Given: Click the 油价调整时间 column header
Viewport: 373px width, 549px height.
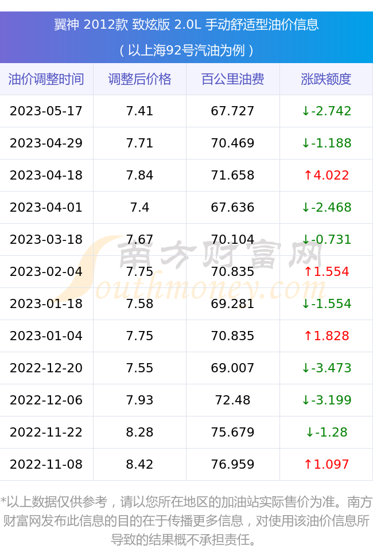Looking at the screenshot, I should pyautogui.click(x=46, y=79).
